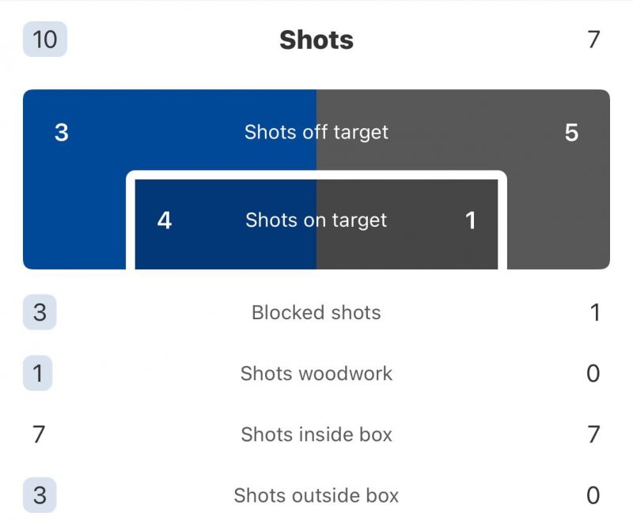The image size is (633, 520).
Task: Click away team's 0 shots outside box
Action: (593, 496)
